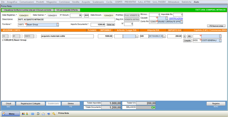Image resolution: width=228 pixels, height=117 pixels.
Task: Click the calendar icon in bottom toolbar
Action: [32, 114]
